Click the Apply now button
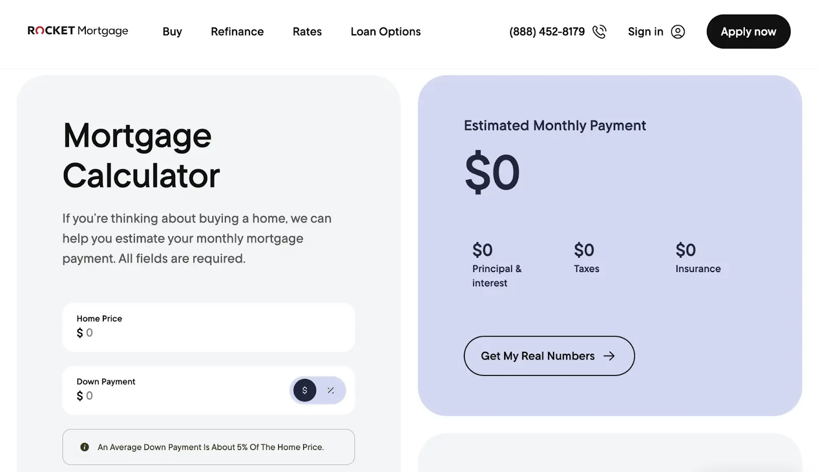Viewport: 818px width, 472px height. click(x=748, y=31)
